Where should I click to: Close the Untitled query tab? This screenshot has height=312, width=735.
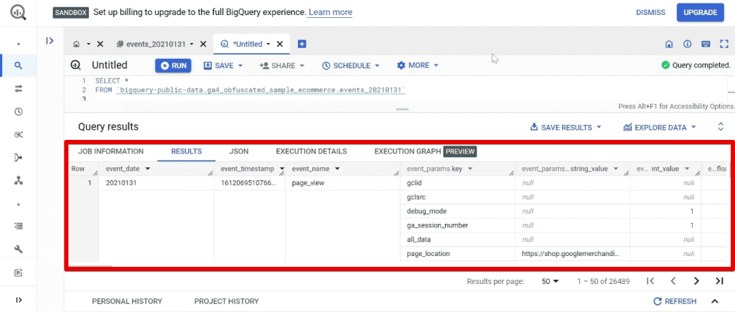click(280, 44)
